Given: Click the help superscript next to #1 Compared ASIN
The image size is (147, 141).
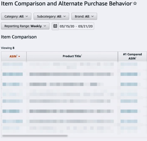Looking at the screenshot, I should tap(136, 57).
